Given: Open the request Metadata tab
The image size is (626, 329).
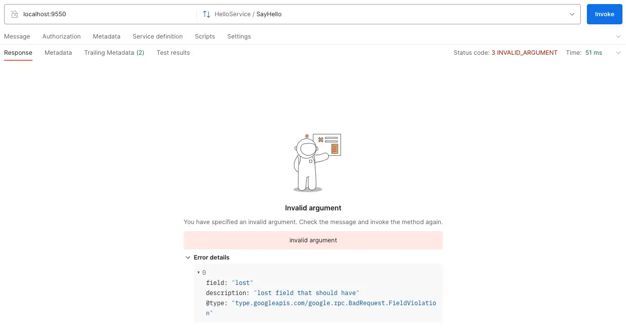Looking at the screenshot, I should click(107, 36).
